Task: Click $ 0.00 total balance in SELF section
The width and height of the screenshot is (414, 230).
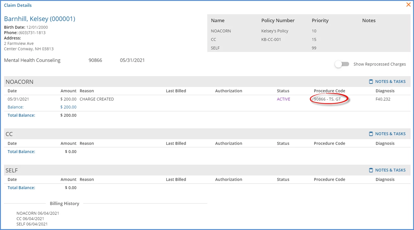Action: 71,188
